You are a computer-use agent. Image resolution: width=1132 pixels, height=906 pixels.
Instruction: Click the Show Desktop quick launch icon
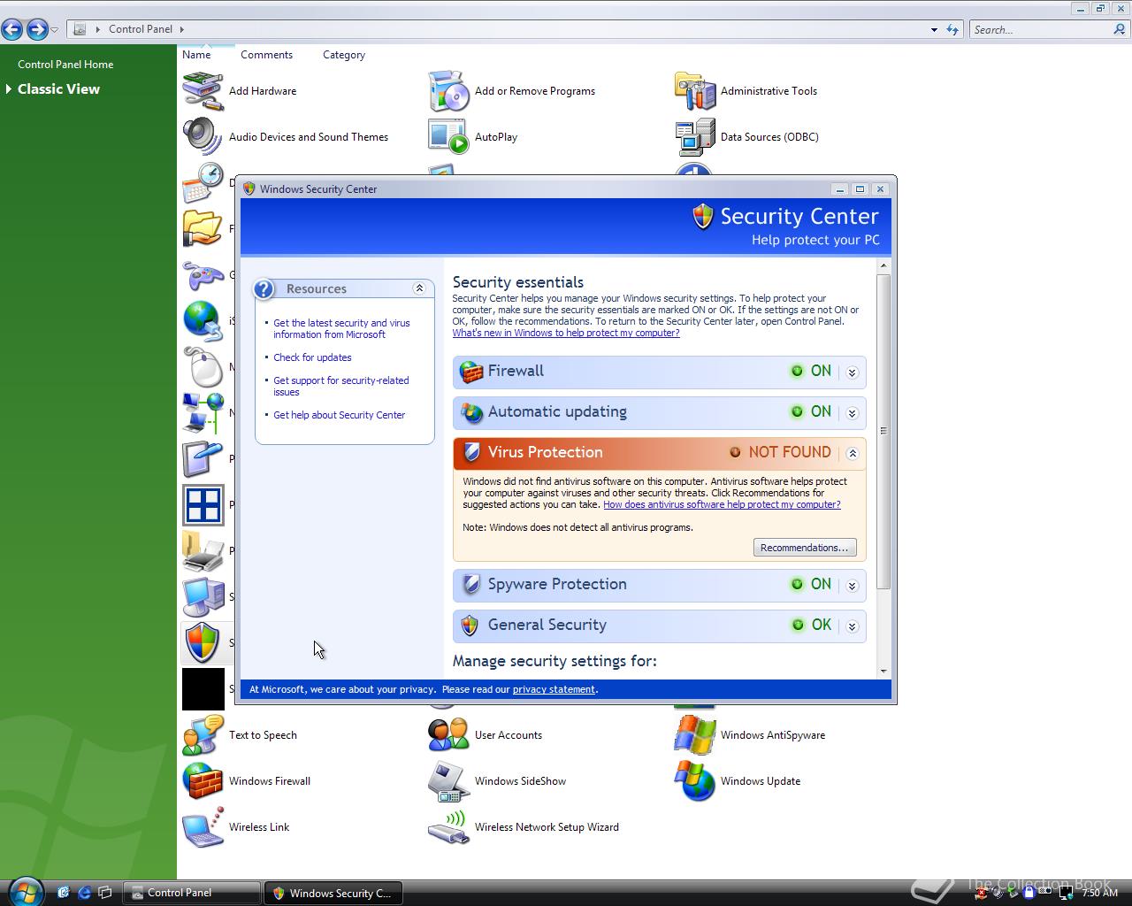pyautogui.click(x=105, y=893)
